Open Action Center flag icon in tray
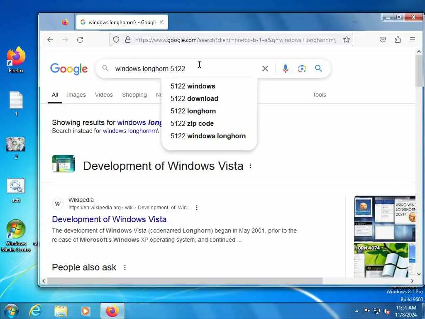The image size is (425, 319). [x=366, y=311]
